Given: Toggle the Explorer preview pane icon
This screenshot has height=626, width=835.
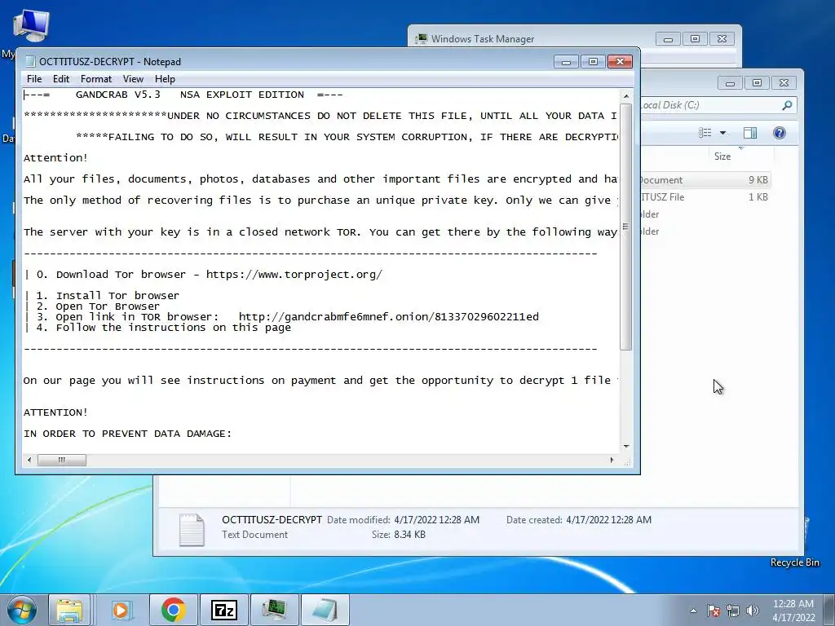Looking at the screenshot, I should pos(750,133).
